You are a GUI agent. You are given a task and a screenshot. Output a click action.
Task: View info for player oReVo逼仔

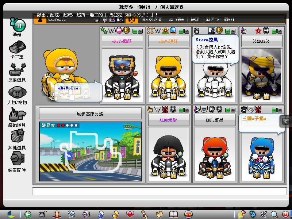click(181, 31)
